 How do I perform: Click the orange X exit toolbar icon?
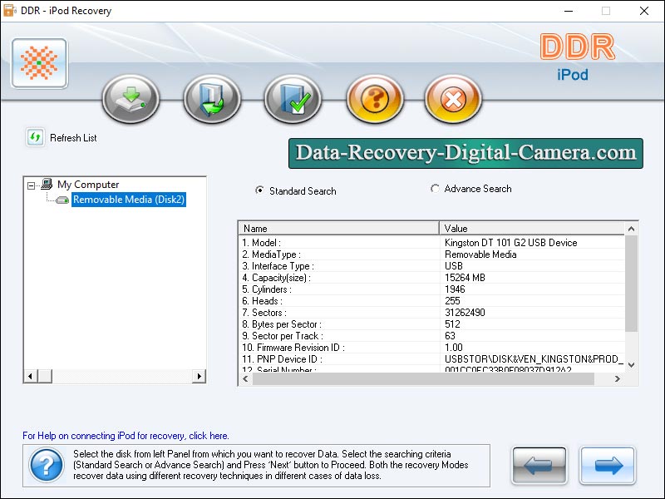click(x=453, y=100)
